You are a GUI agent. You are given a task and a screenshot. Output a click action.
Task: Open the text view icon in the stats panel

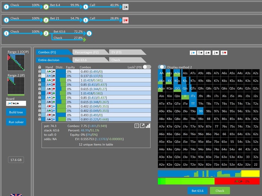pyautogui.click(x=137, y=126)
